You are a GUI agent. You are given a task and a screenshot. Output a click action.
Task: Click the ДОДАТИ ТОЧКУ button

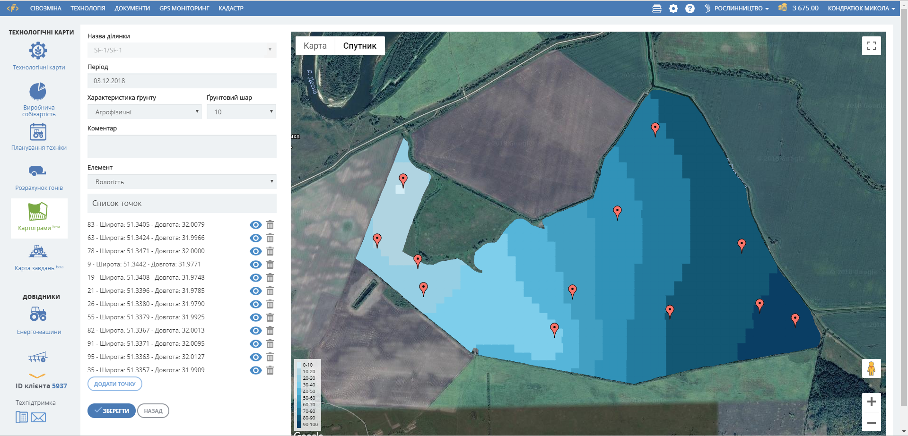click(115, 384)
